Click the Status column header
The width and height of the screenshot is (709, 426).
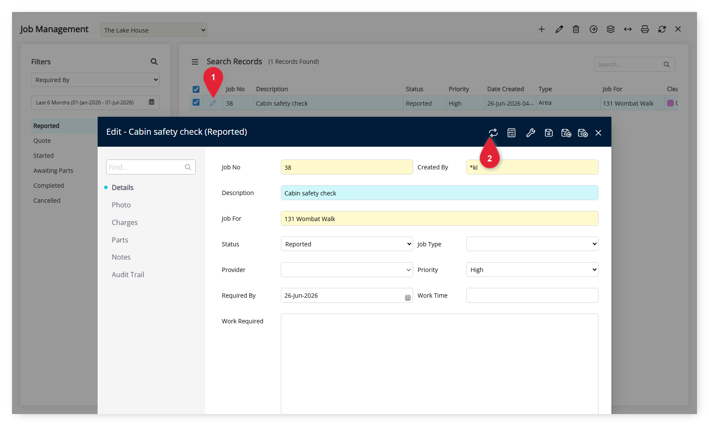414,89
